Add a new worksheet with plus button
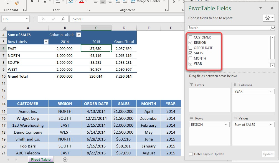This screenshot has width=279, height=163. [x=65, y=159]
